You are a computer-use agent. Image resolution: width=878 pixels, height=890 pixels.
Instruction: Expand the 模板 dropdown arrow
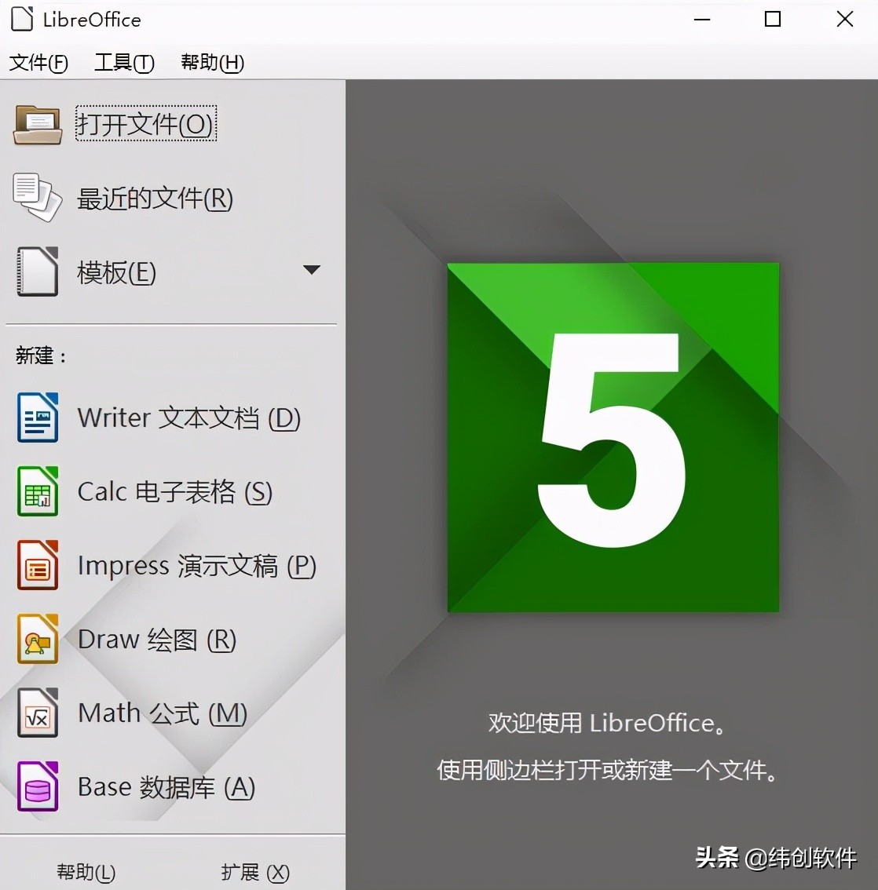pos(312,269)
